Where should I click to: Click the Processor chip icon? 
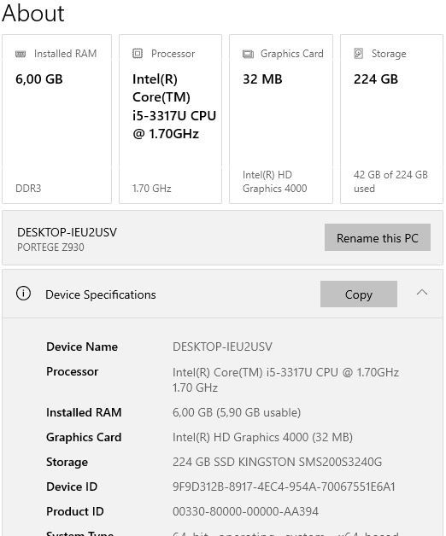138,53
